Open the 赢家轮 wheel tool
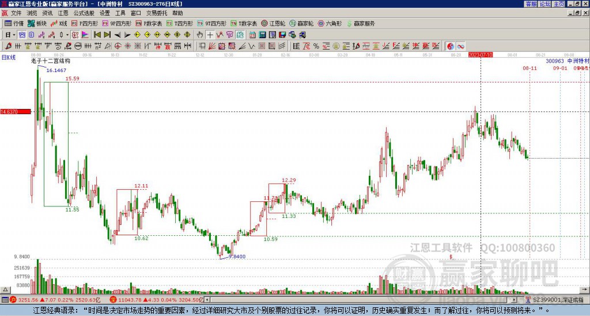590x316 pixels. click(x=301, y=23)
